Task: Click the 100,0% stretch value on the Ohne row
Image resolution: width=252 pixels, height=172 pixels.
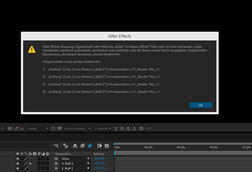Action: click(x=99, y=158)
